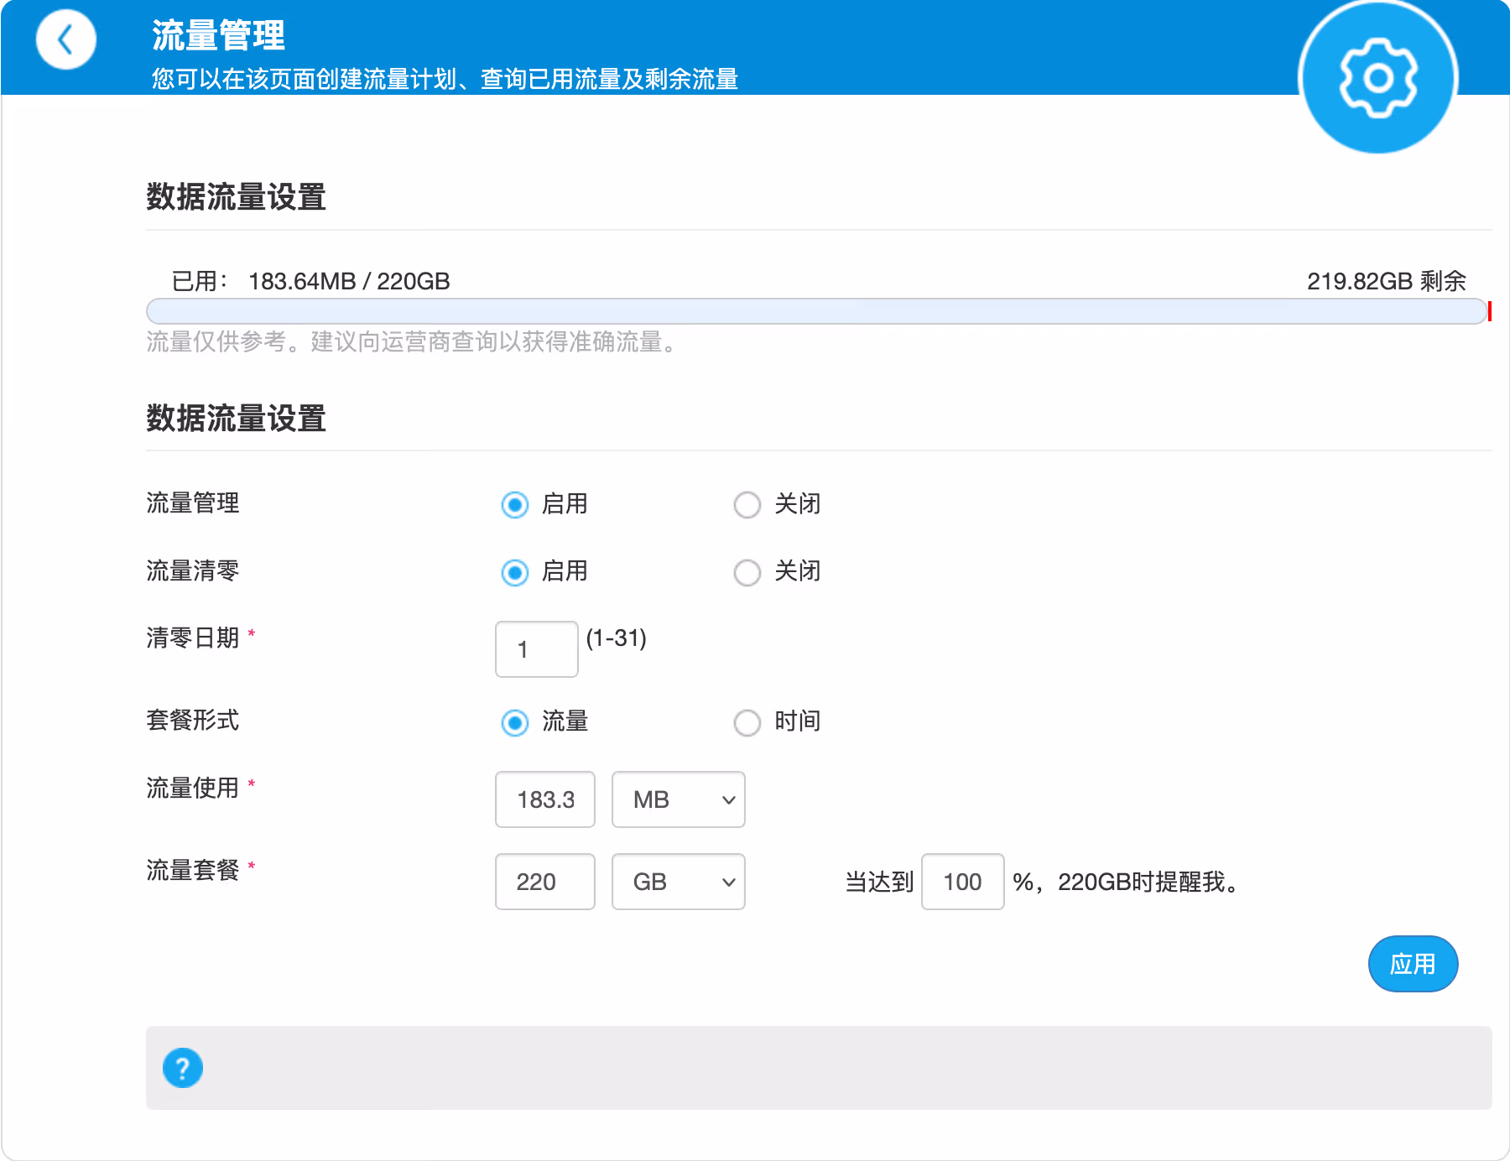The image size is (1510, 1161).
Task: Open the settings gear icon
Action: 1377,78
